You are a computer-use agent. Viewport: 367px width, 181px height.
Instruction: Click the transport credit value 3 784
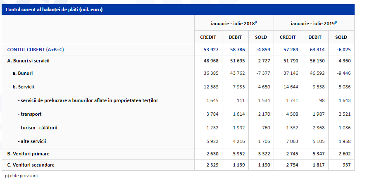pos(212,114)
